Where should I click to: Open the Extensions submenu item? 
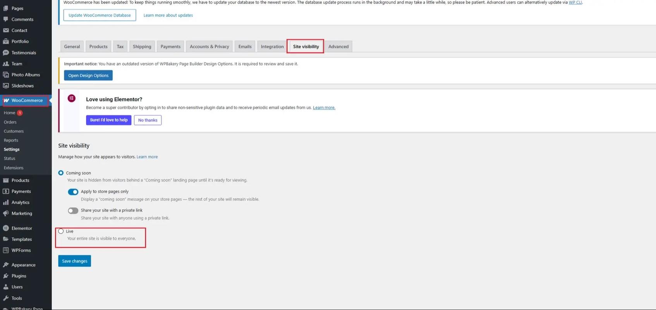tap(14, 168)
